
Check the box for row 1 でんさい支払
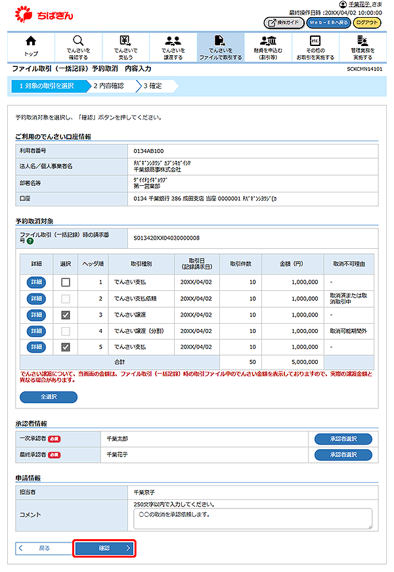coord(66,282)
